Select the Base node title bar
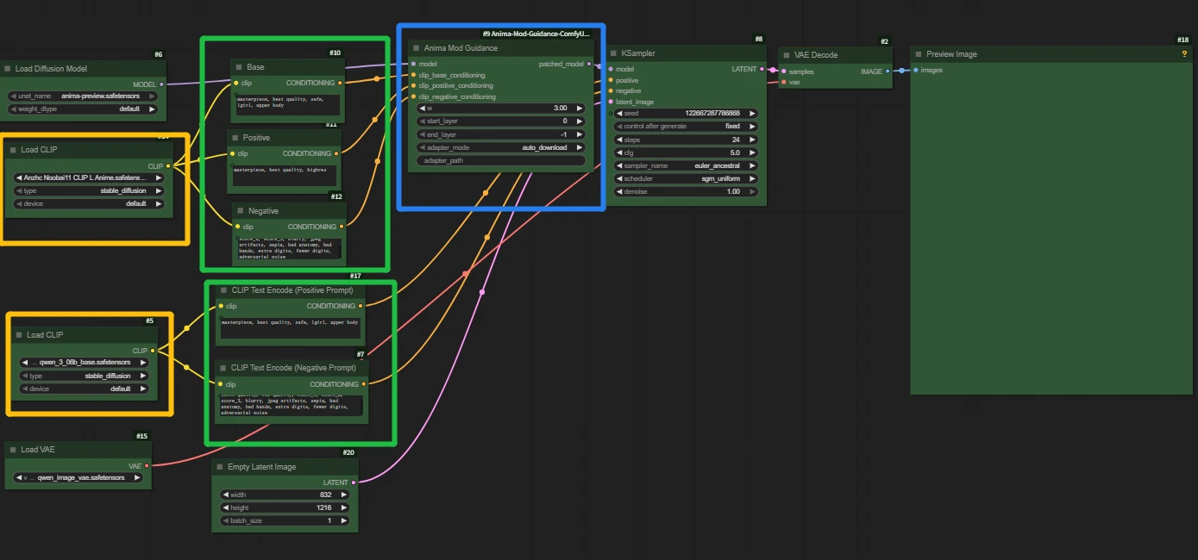The height and width of the screenshot is (560, 1198). pos(285,67)
